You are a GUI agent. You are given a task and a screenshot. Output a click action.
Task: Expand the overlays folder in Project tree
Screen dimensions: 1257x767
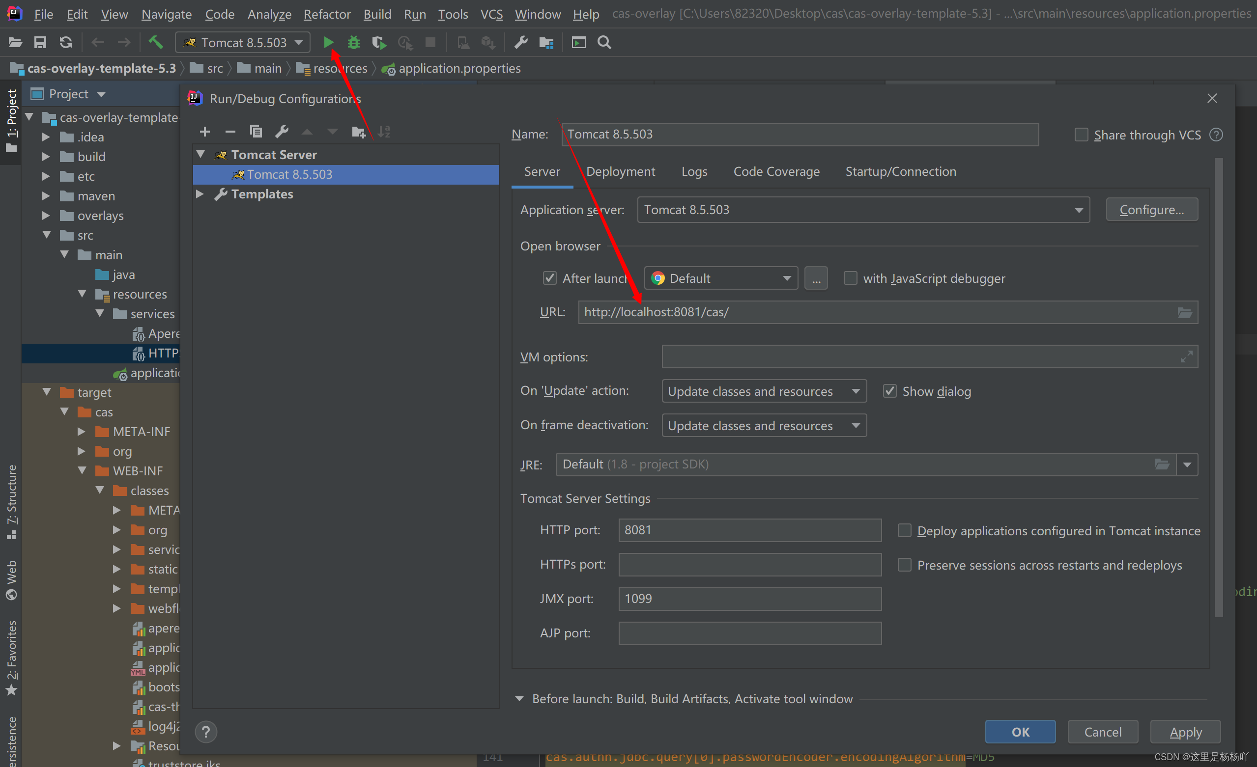click(46, 216)
